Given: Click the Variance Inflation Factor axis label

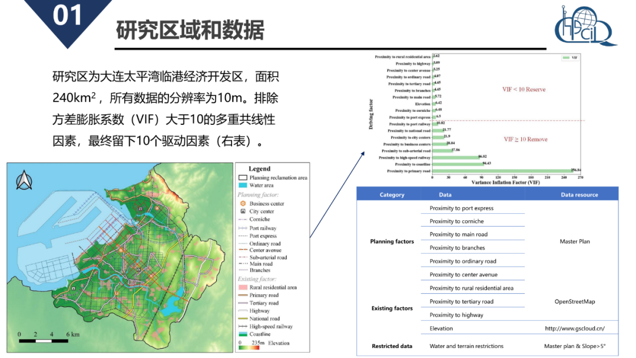Looking at the screenshot, I should [x=506, y=183].
